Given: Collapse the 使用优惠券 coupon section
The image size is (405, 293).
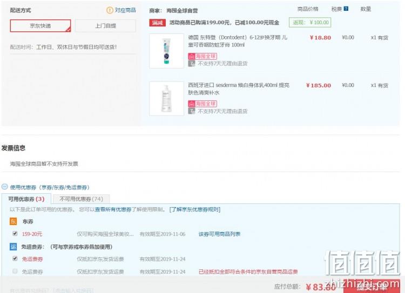Looking at the screenshot, I should click(5, 187).
